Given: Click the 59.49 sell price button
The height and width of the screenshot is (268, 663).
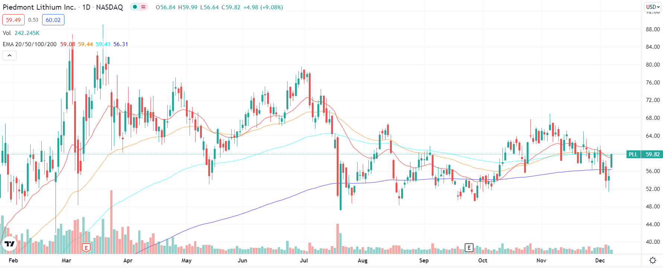Looking at the screenshot, I should coord(13,20).
